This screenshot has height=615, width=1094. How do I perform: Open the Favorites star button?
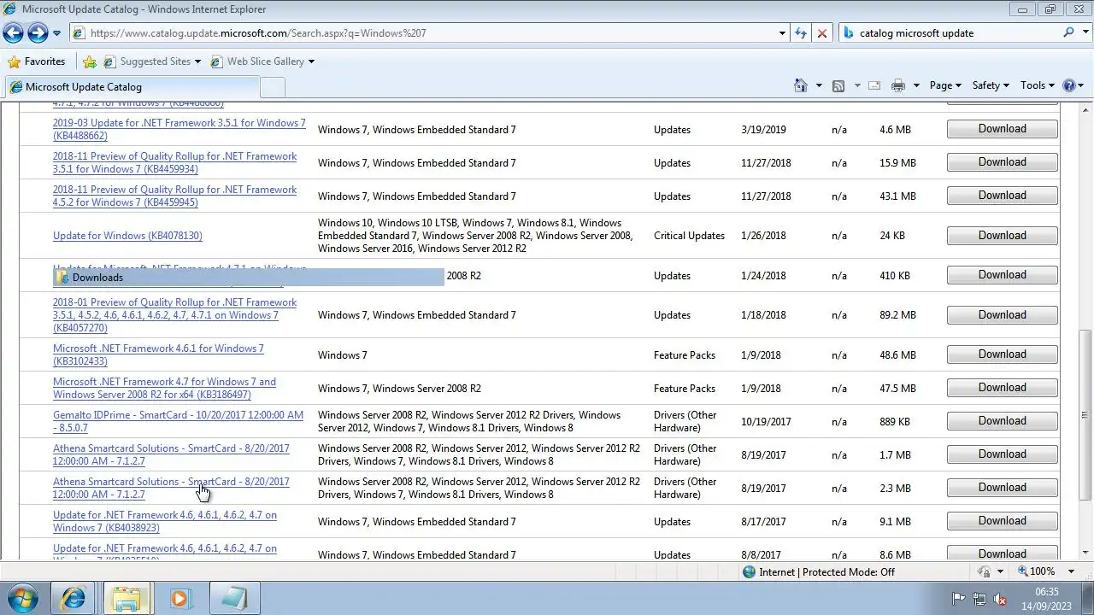pos(36,61)
